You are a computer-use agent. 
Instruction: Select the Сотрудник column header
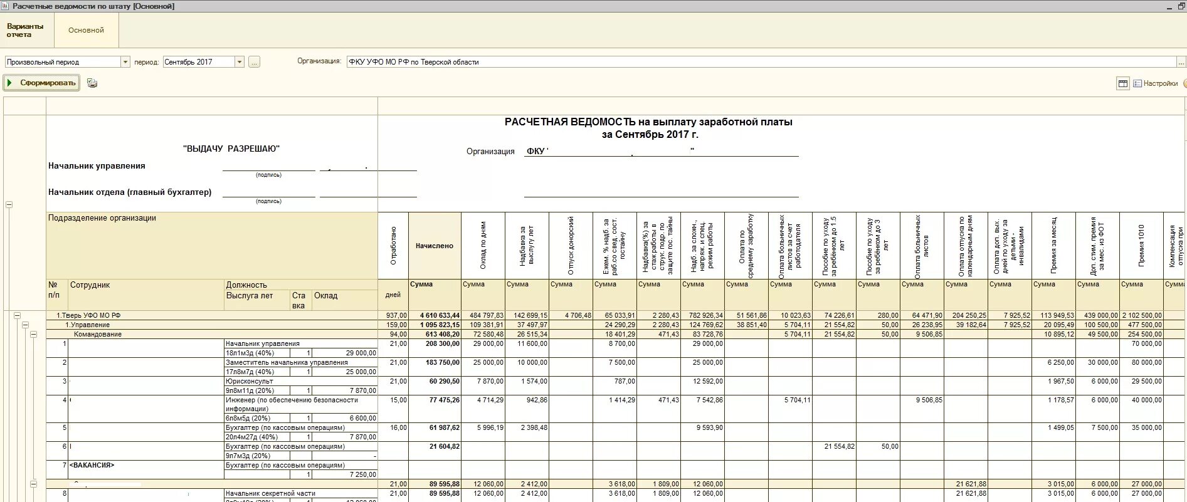tap(145, 295)
